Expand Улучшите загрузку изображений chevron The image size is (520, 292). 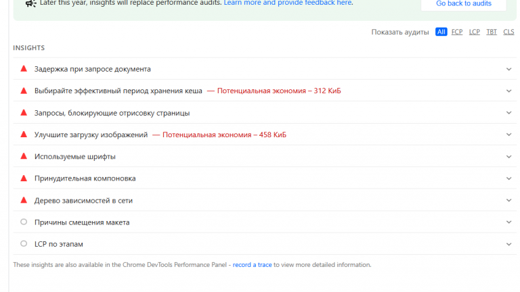508,135
